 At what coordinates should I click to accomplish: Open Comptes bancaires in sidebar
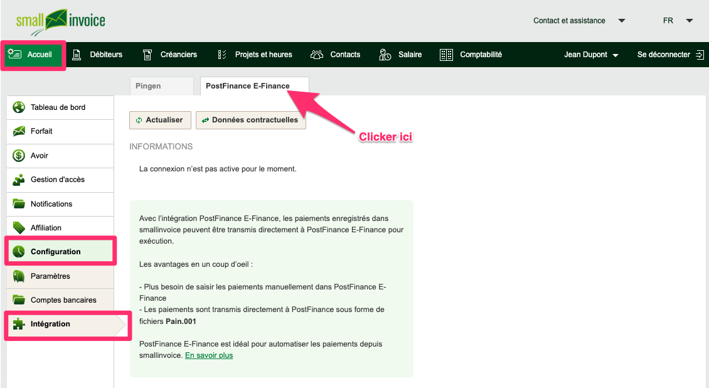click(x=60, y=300)
